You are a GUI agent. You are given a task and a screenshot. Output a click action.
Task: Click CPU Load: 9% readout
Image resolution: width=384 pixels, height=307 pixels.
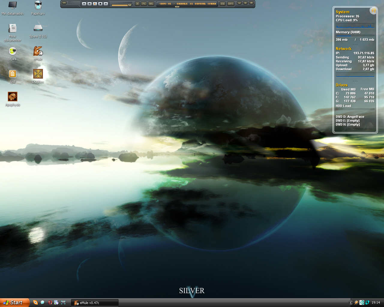coord(347,20)
